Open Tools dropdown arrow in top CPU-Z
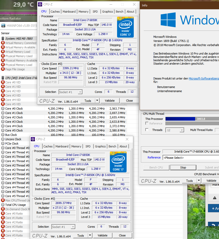 97,101
